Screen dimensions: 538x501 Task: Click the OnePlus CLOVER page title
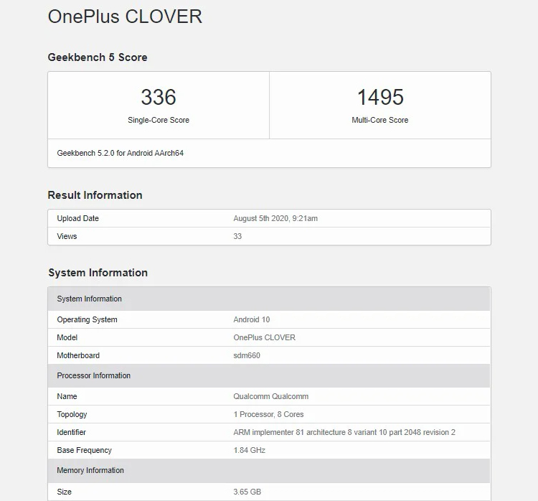point(125,17)
